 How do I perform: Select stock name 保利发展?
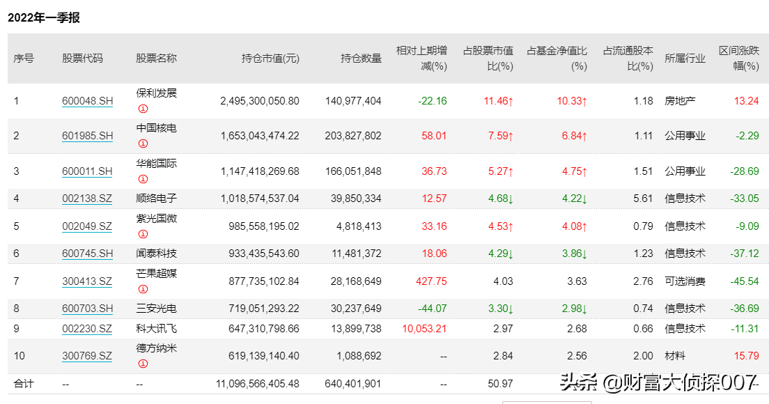pyautogui.click(x=157, y=93)
